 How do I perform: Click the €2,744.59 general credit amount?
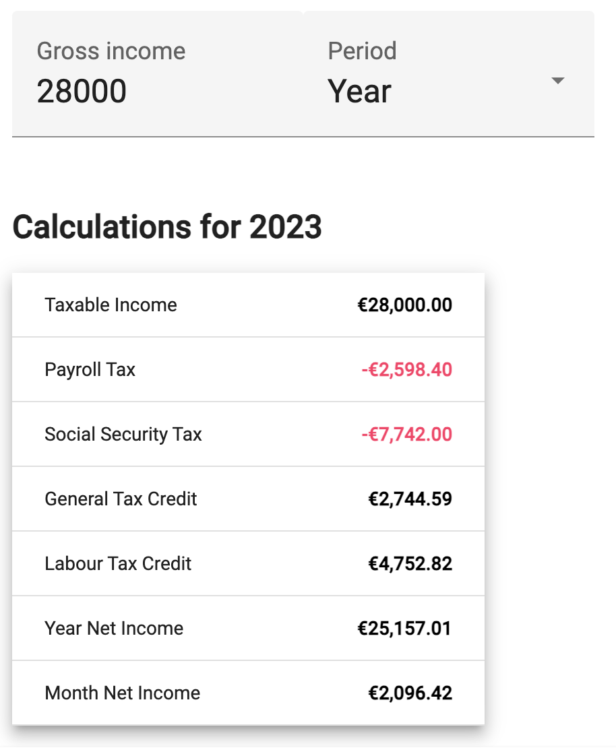click(x=410, y=499)
